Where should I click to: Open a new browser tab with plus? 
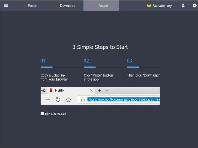coord(99,91)
